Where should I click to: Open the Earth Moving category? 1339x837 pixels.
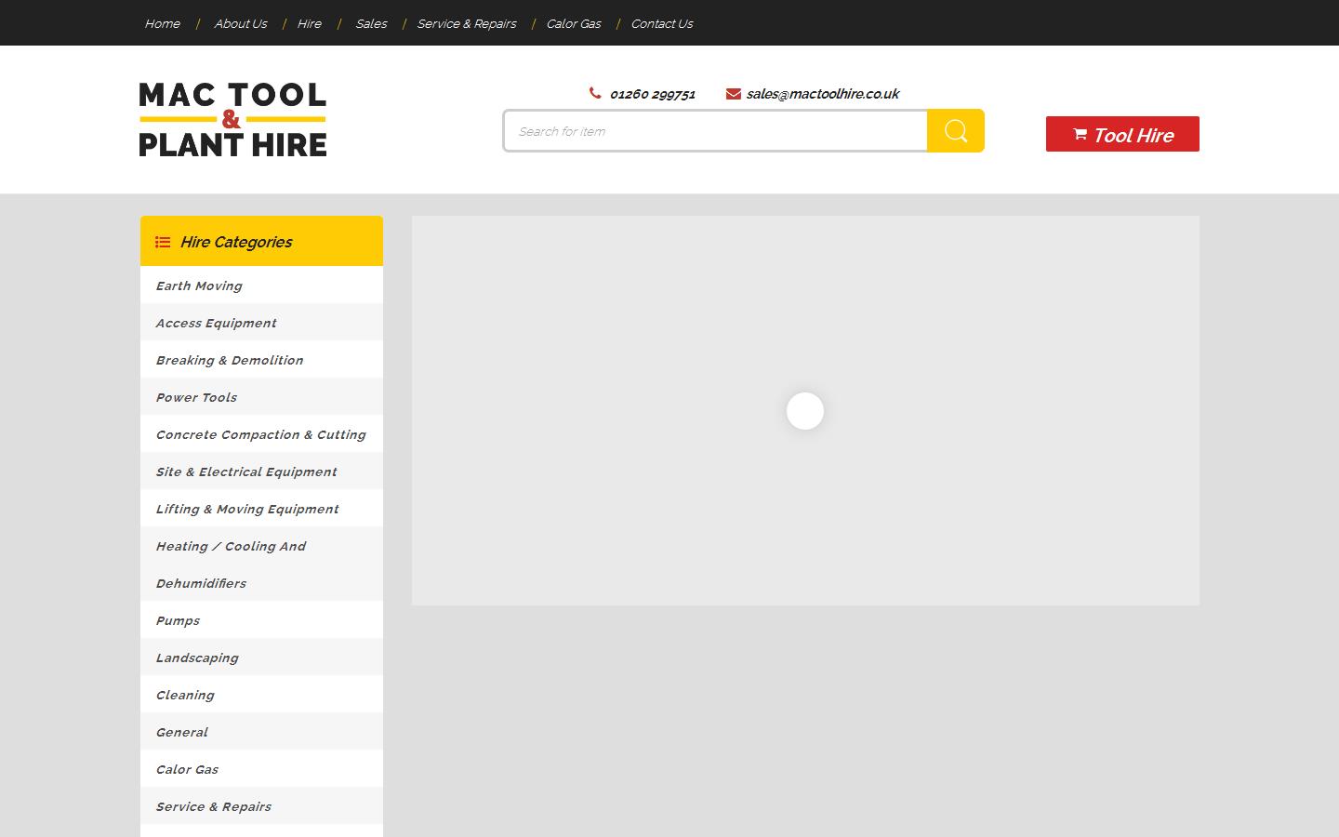(x=198, y=286)
